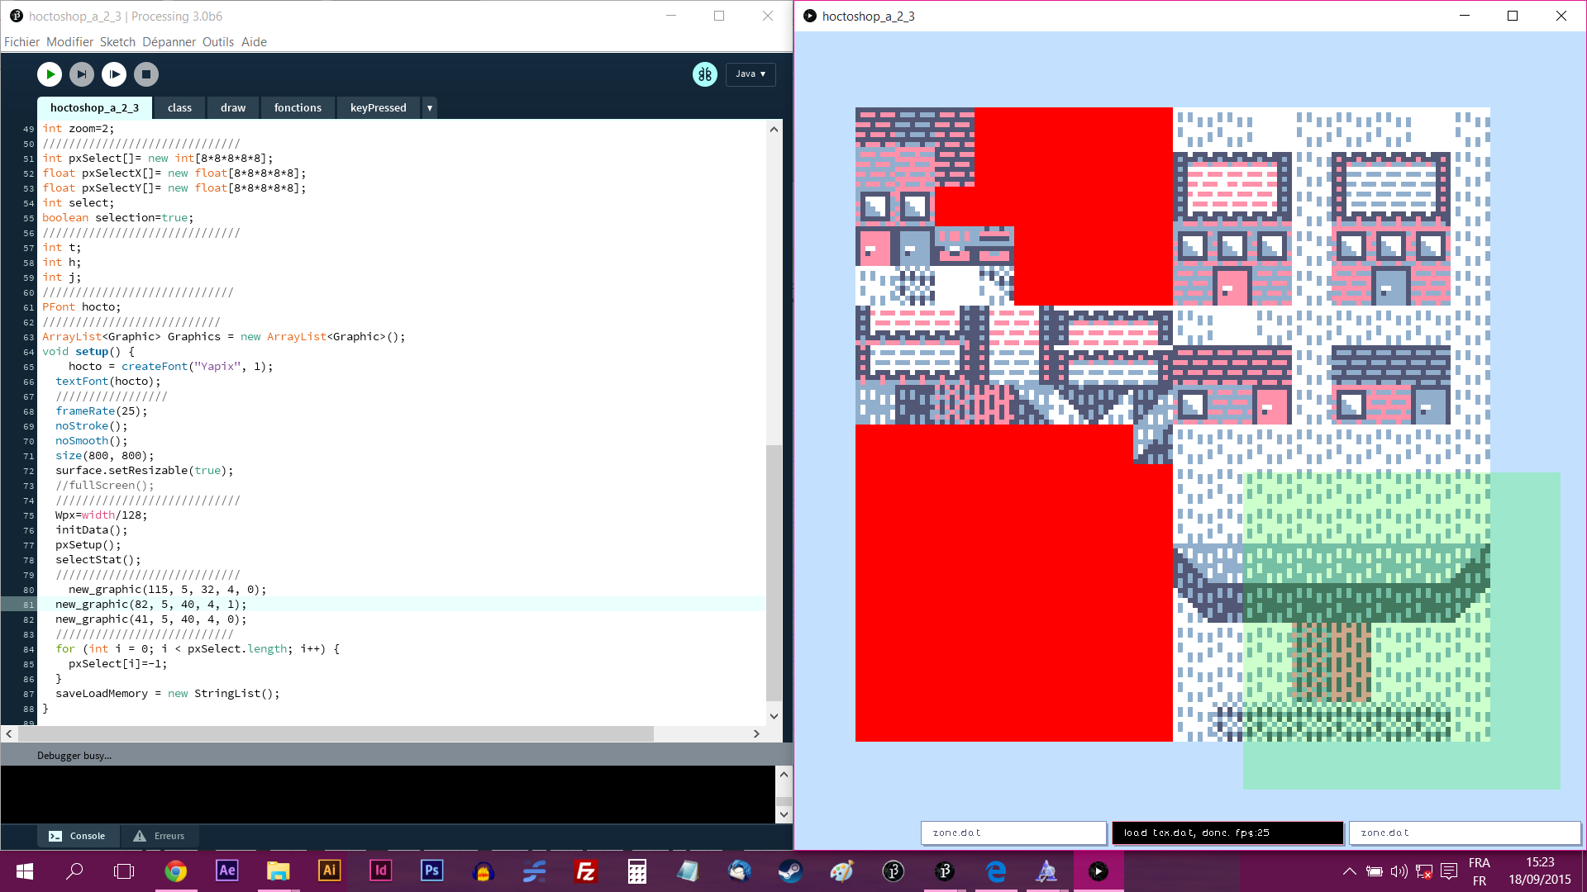1587x892 pixels.
Task: Open the Aide menu
Action: [254, 42]
